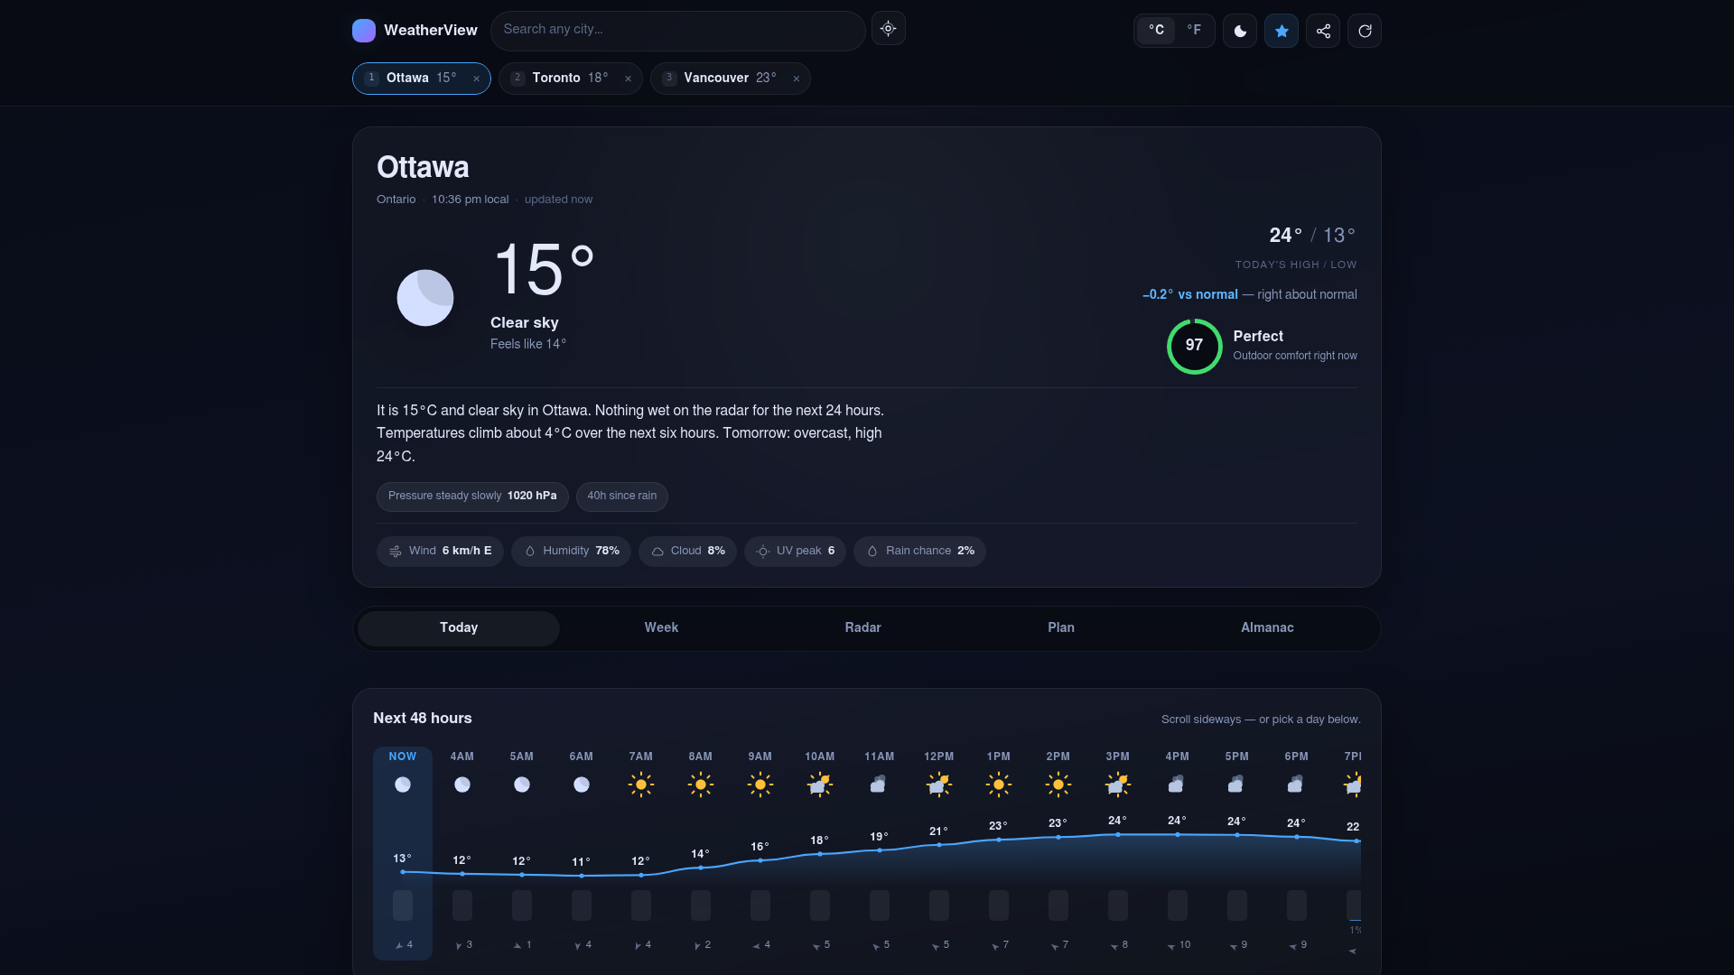Click the Next 48 hours heading
Viewport: 1734px width, 975px height.
423,719
